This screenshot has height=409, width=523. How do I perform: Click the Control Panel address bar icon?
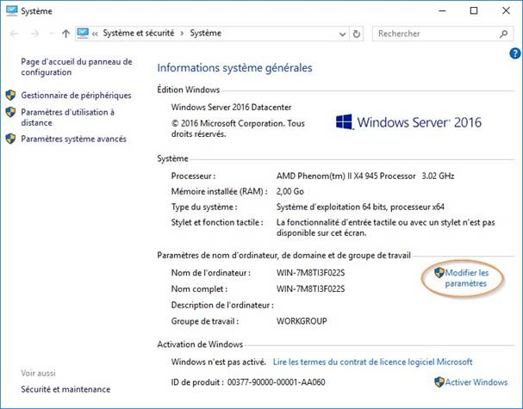[x=83, y=34]
